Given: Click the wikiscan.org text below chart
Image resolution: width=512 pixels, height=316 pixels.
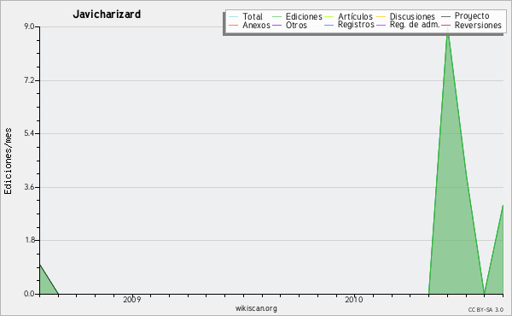Looking at the screenshot, I should [256, 308].
